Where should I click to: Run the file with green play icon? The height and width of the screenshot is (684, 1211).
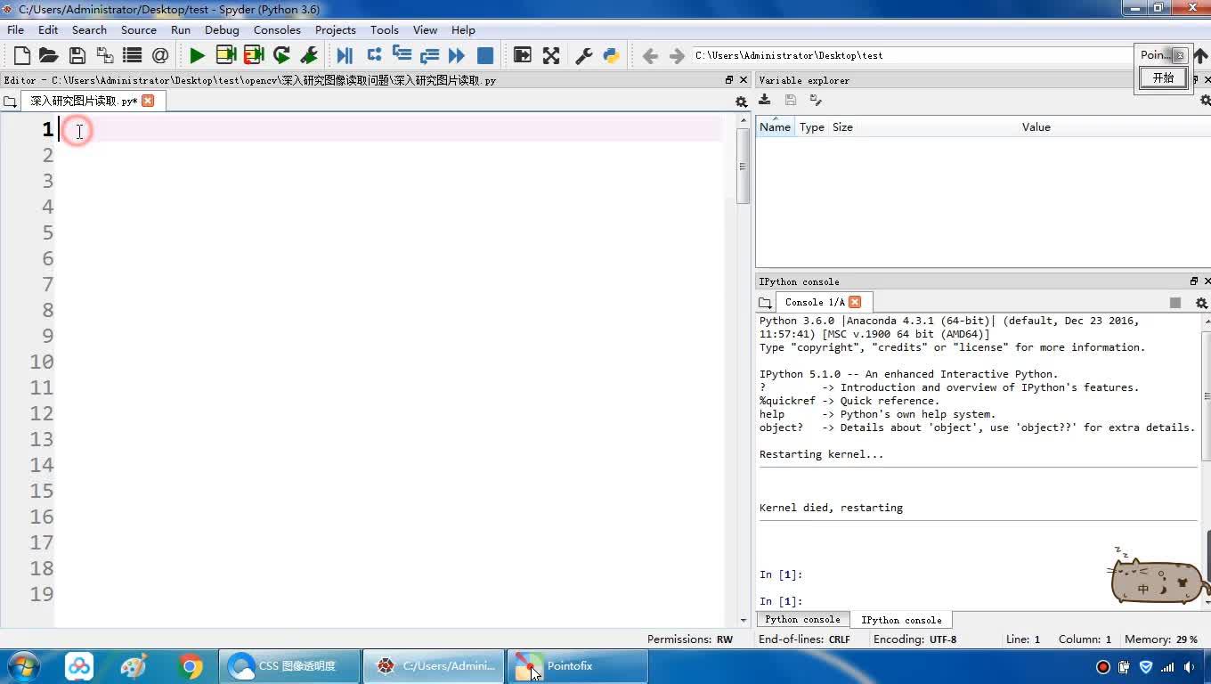[197, 55]
